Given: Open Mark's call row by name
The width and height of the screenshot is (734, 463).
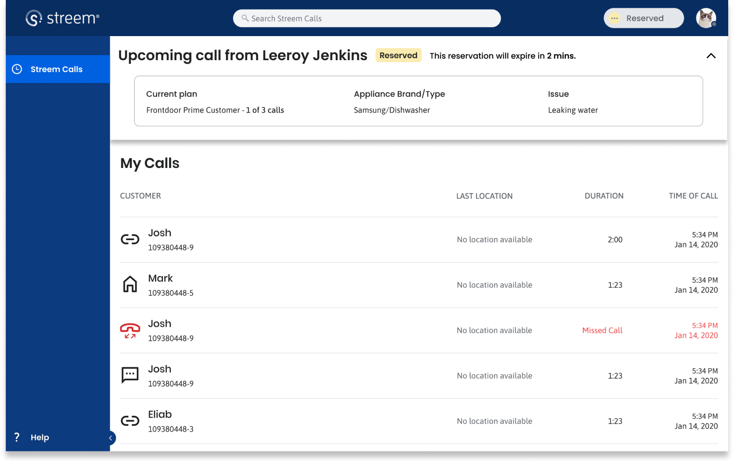Looking at the screenshot, I should [160, 278].
